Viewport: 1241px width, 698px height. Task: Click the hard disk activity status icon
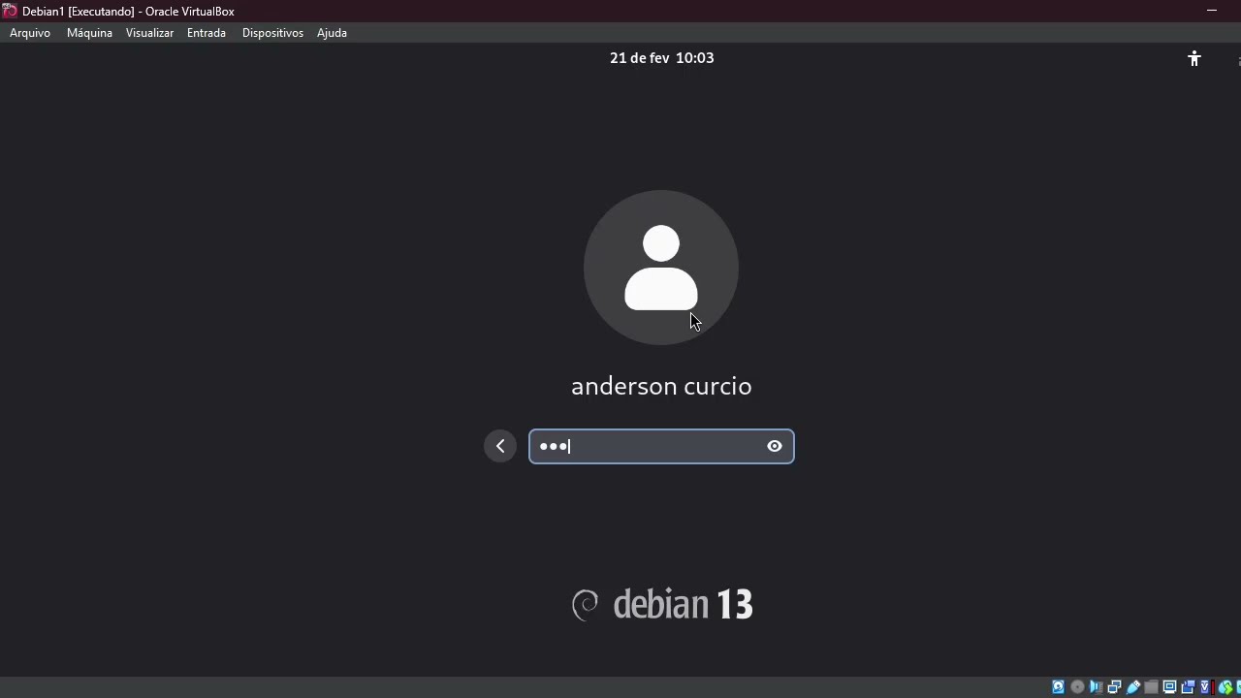pyautogui.click(x=1058, y=687)
